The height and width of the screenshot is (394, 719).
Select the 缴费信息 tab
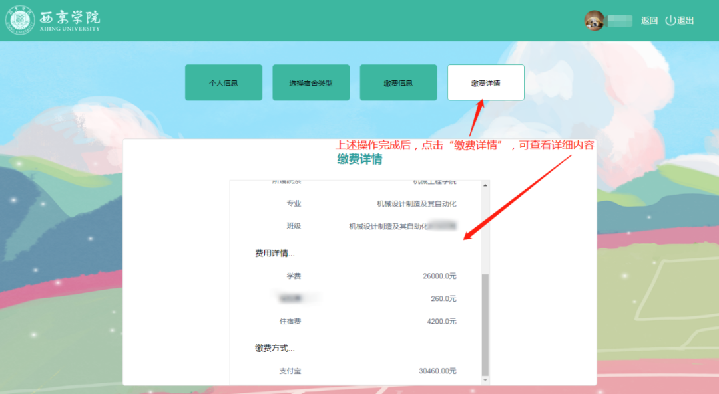(398, 82)
